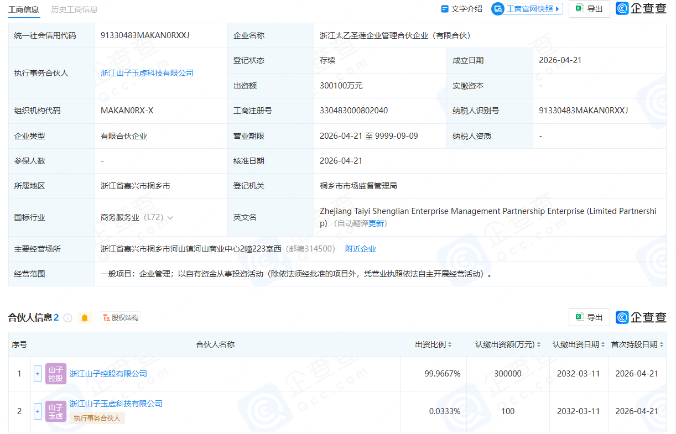
Task: Click the 执行事务合伙人 tag in partner row
Action: point(97,419)
